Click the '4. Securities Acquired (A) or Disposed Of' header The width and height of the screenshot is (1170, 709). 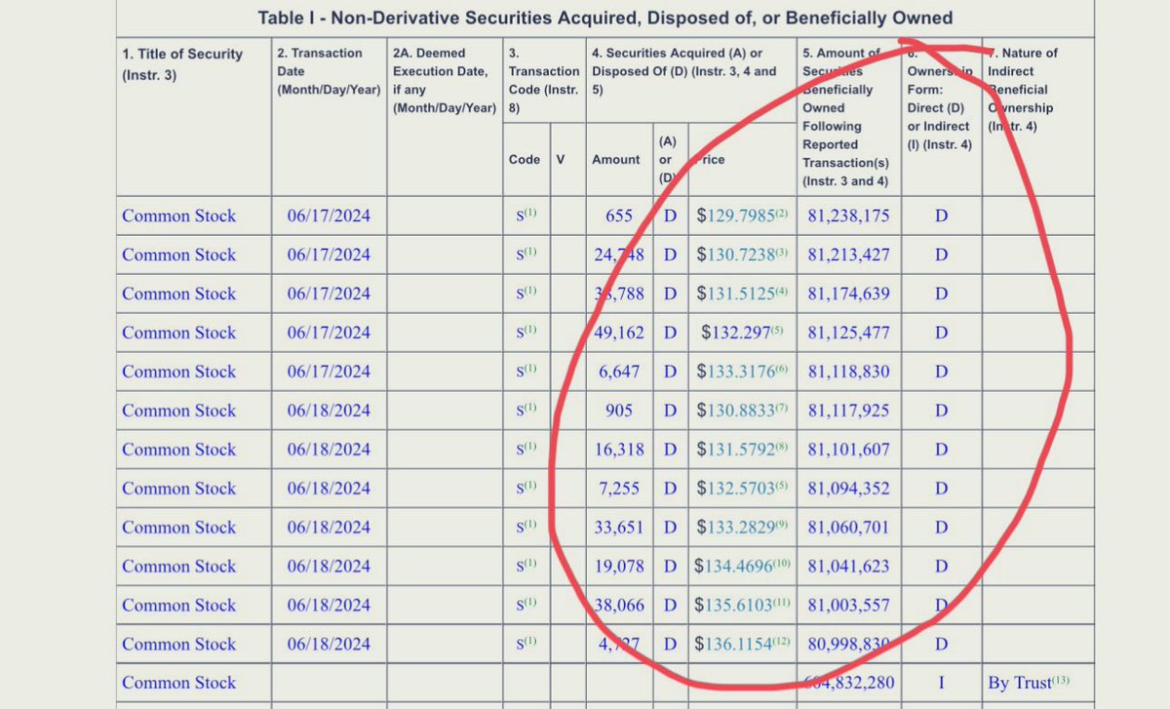coord(683,71)
